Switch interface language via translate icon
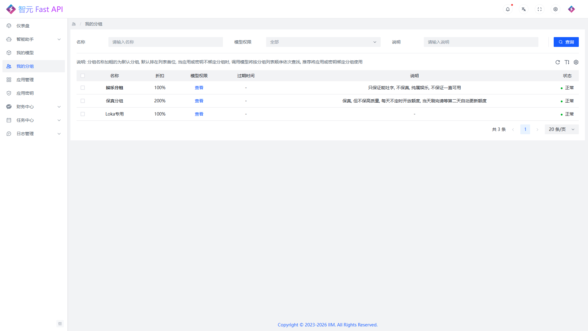 524,9
